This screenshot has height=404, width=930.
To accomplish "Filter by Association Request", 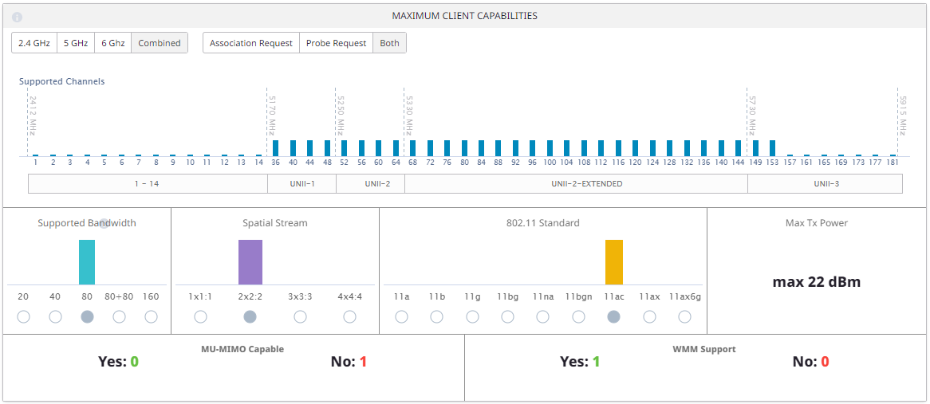I will [251, 43].
